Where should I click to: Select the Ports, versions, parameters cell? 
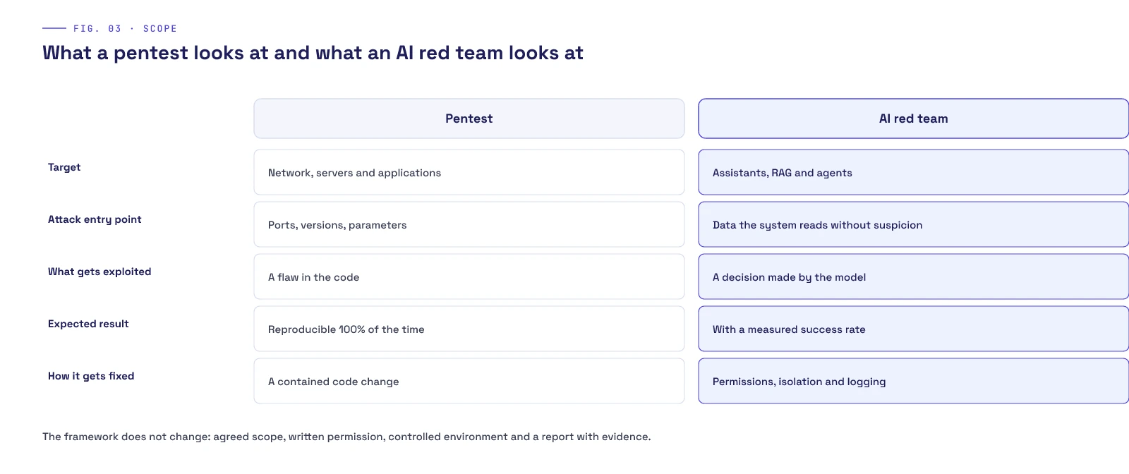469,224
